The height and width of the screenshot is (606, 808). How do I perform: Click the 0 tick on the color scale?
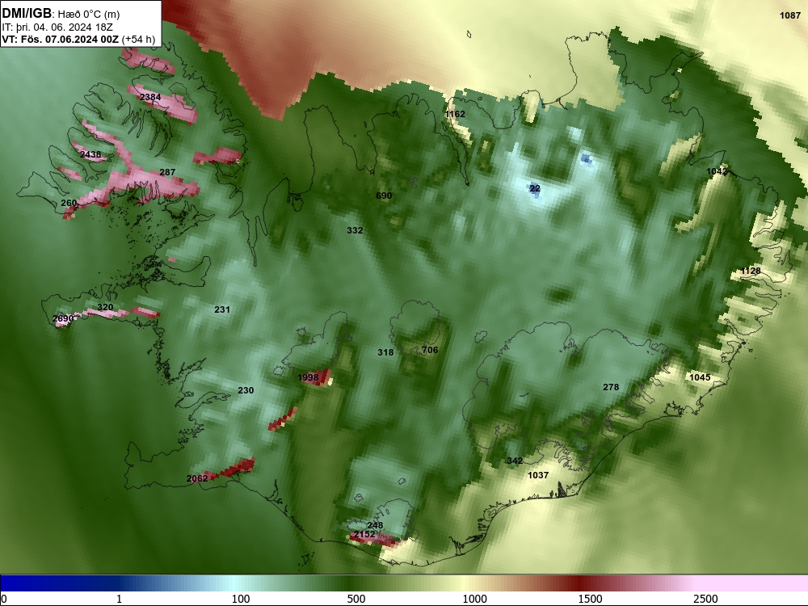point(4,599)
